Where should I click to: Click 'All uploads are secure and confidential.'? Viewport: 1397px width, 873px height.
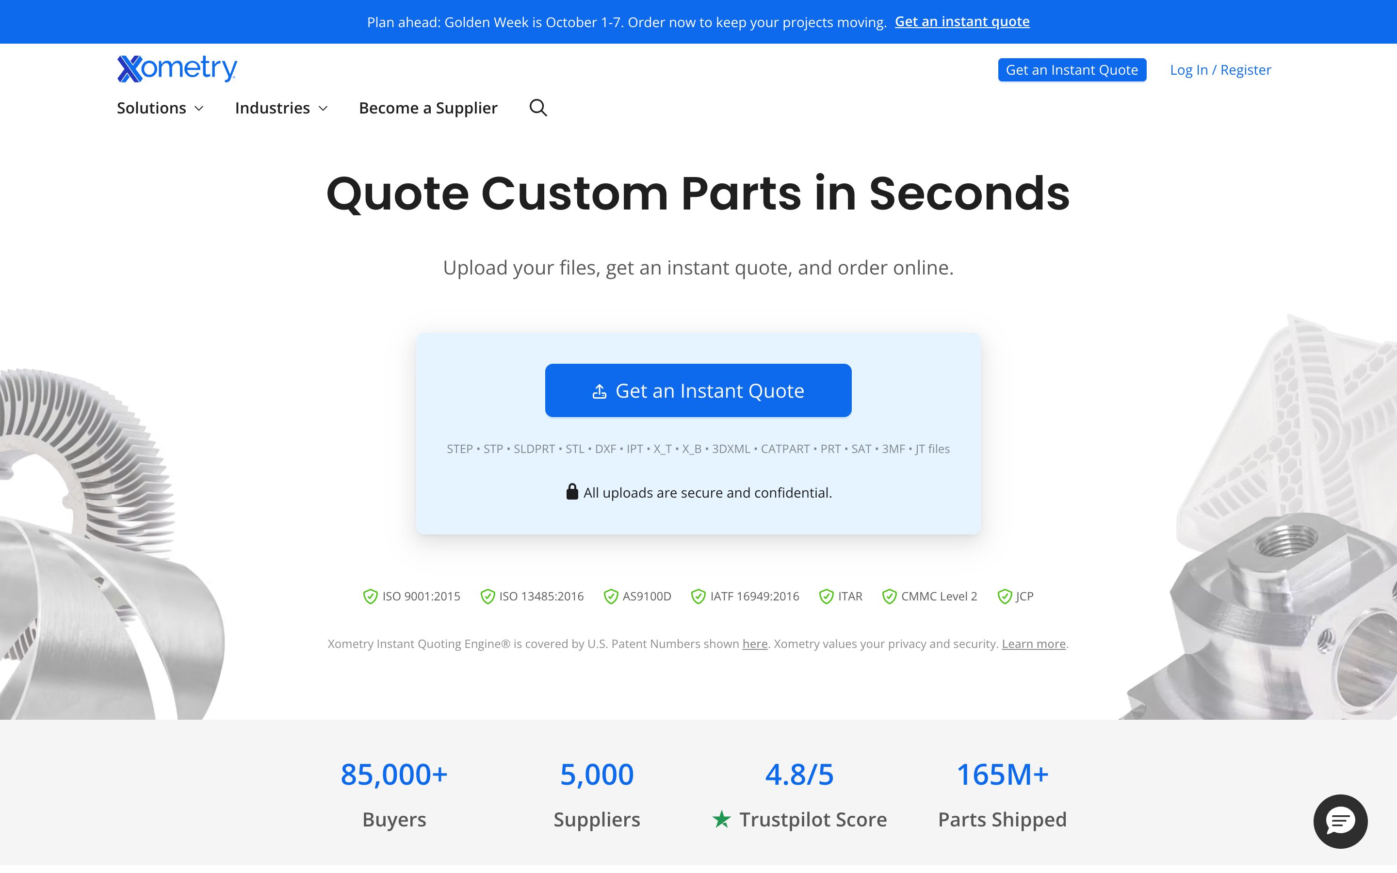[708, 492]
